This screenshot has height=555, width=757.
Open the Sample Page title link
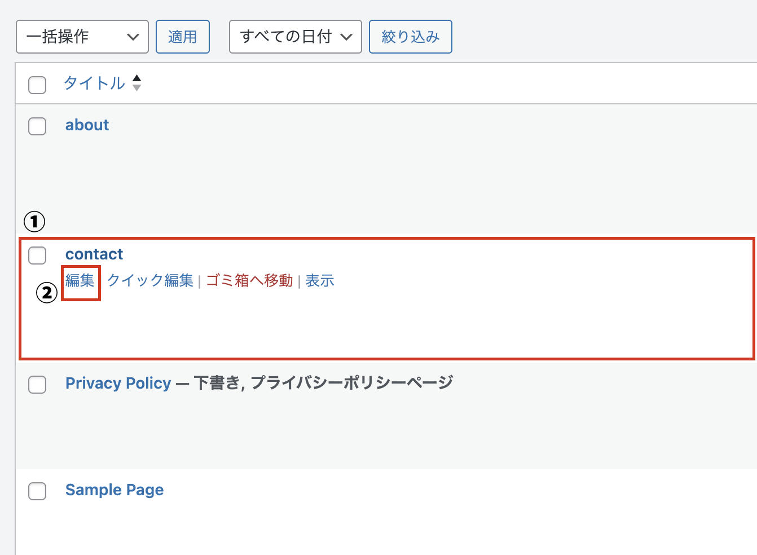coord(115,490)
